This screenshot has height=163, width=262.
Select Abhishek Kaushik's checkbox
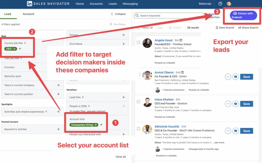point(139,129)
